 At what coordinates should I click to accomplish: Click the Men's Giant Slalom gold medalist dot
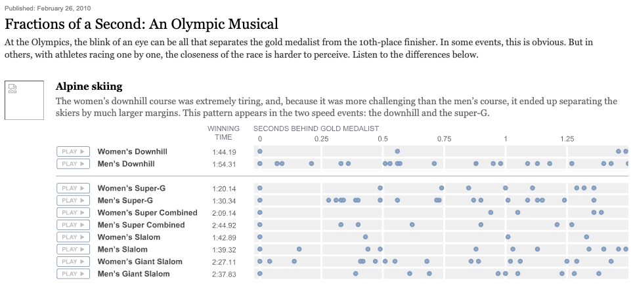tap(259, 273)
